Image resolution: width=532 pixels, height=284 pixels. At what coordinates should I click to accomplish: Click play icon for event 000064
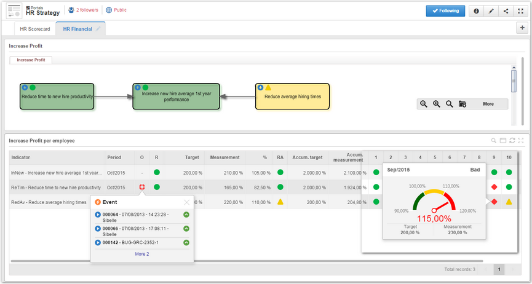click(98, 215)
